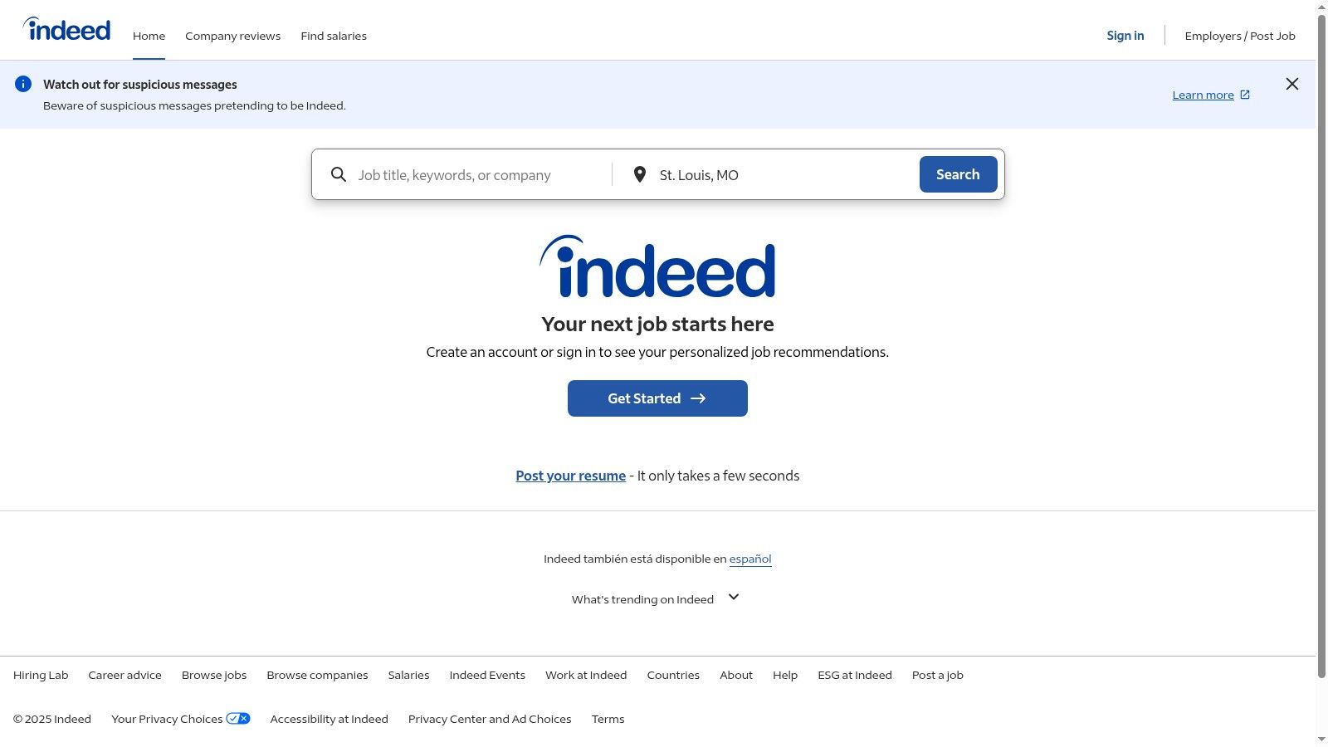Dismiss the suspicious messages banner
The height and width of the screenshot is (747, 1328).
pyautogui.click(x=1291, y=84)
